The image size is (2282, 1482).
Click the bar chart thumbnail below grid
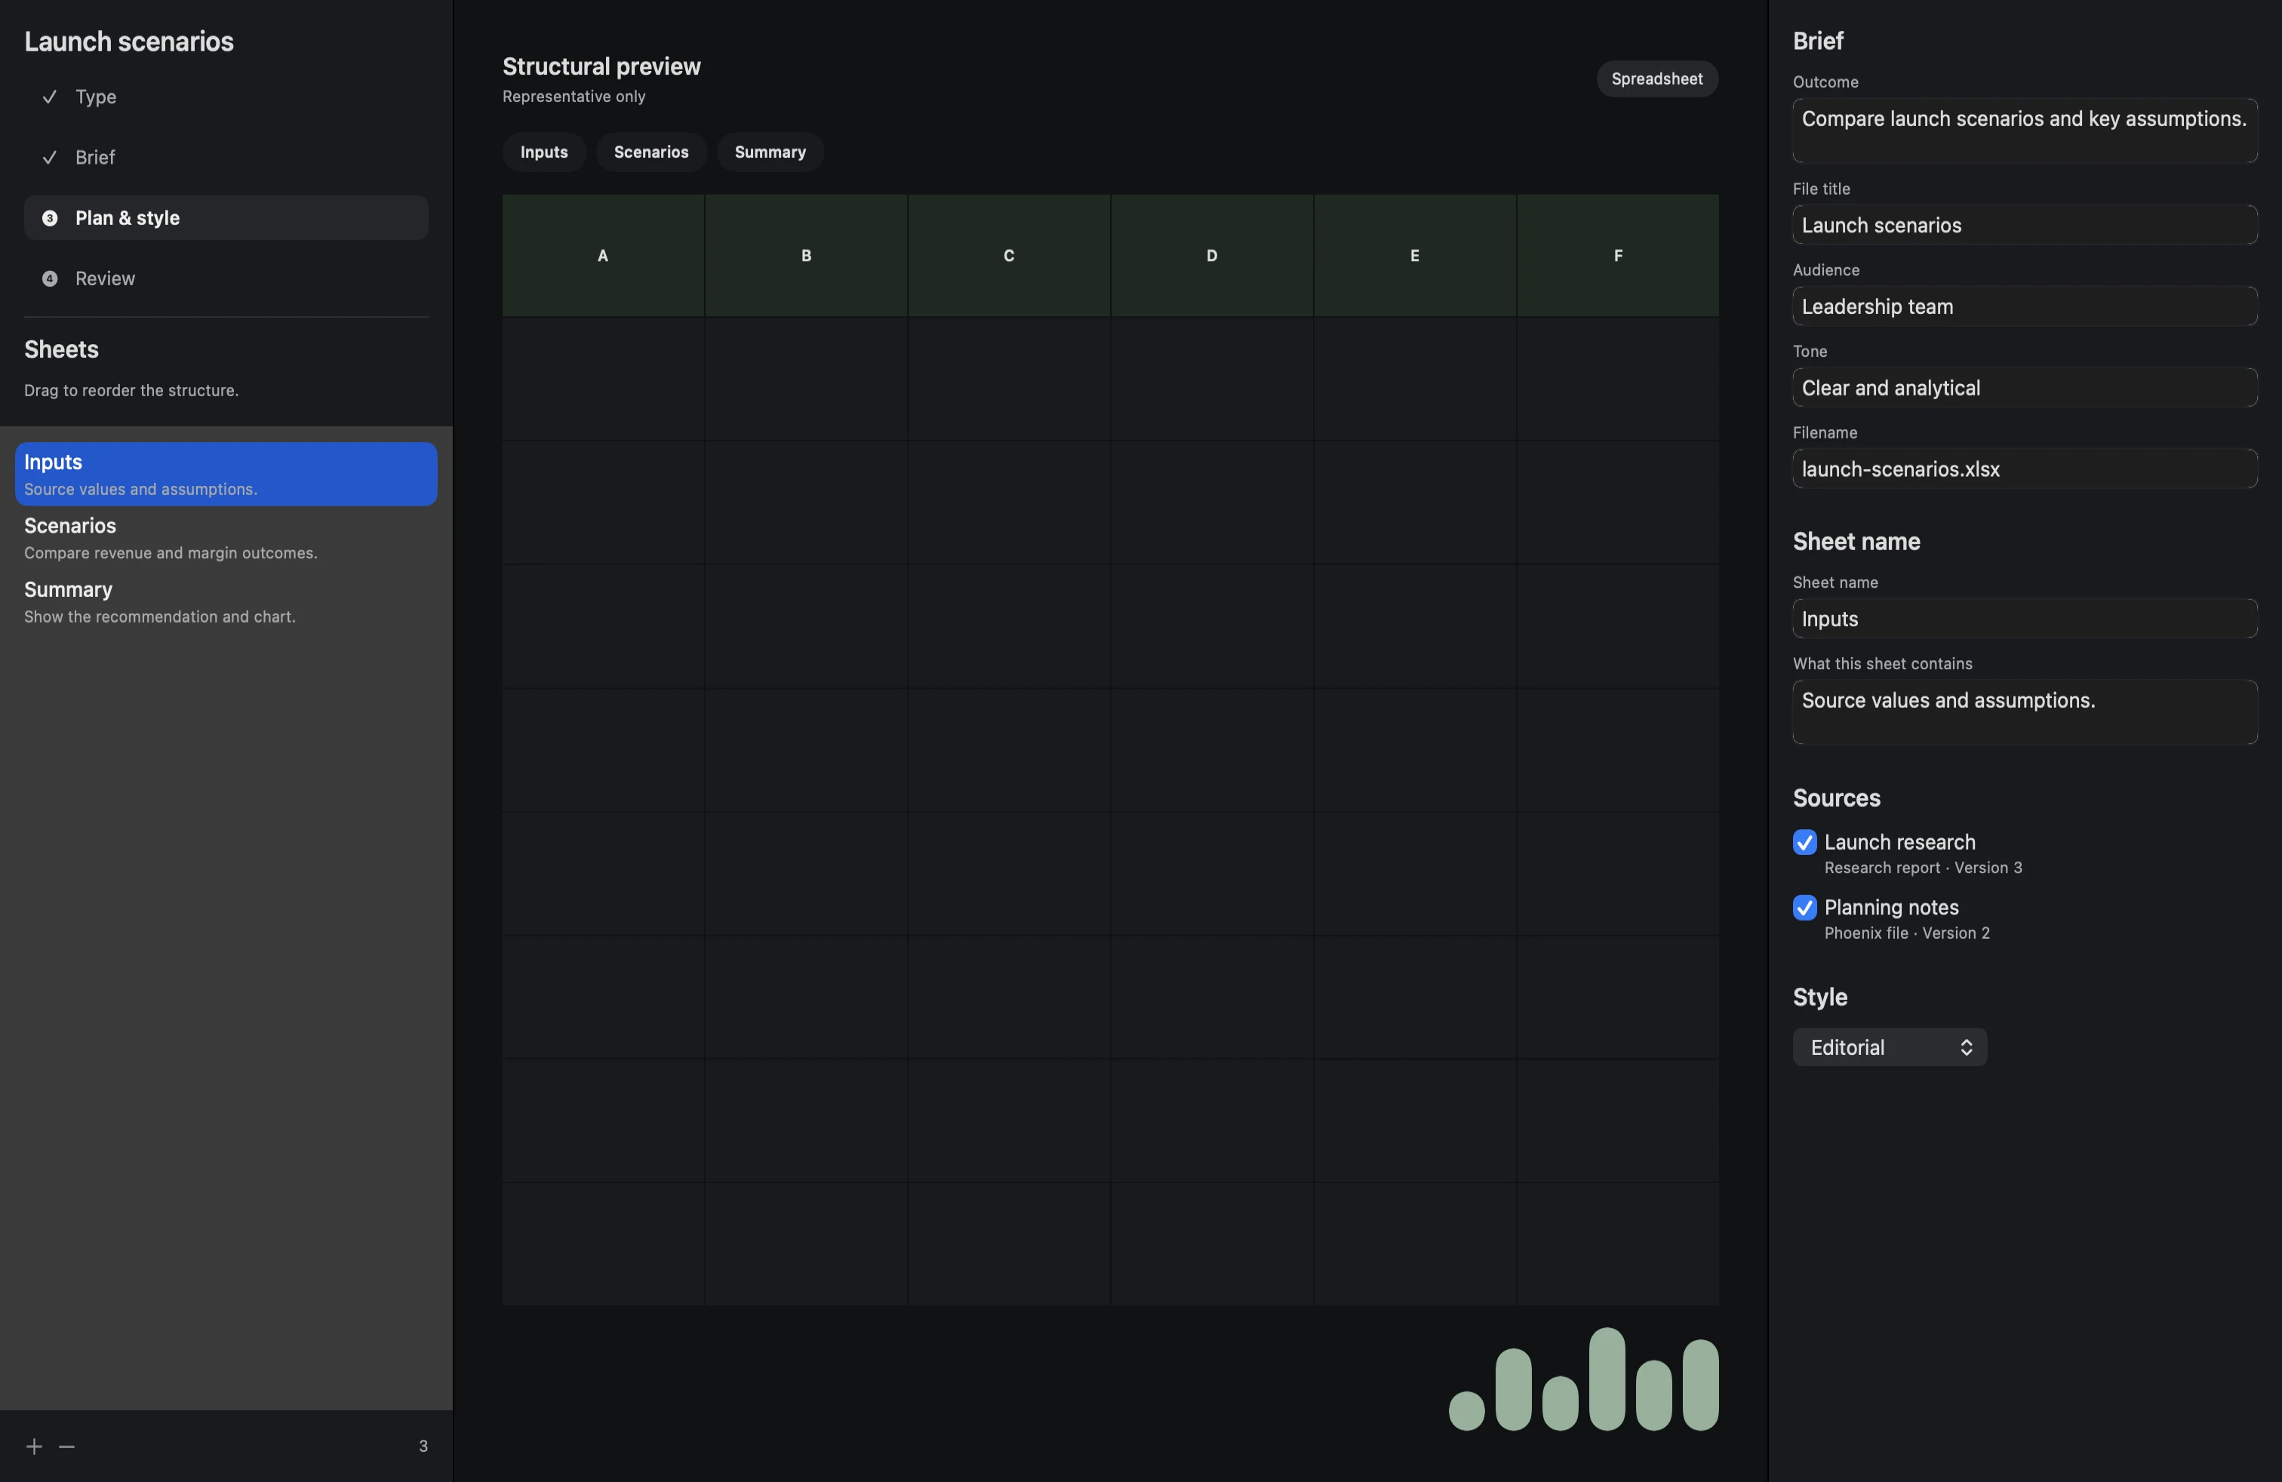(1583, 1379)
